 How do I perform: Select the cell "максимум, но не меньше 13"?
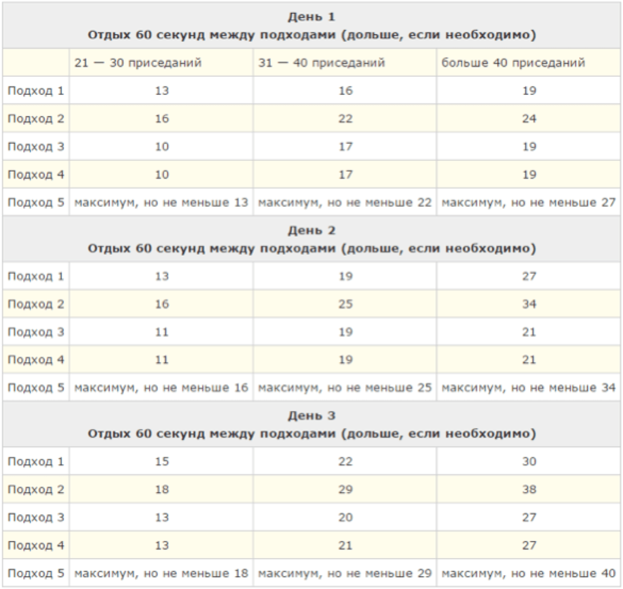pyautogui.click(x=161, y=203)
